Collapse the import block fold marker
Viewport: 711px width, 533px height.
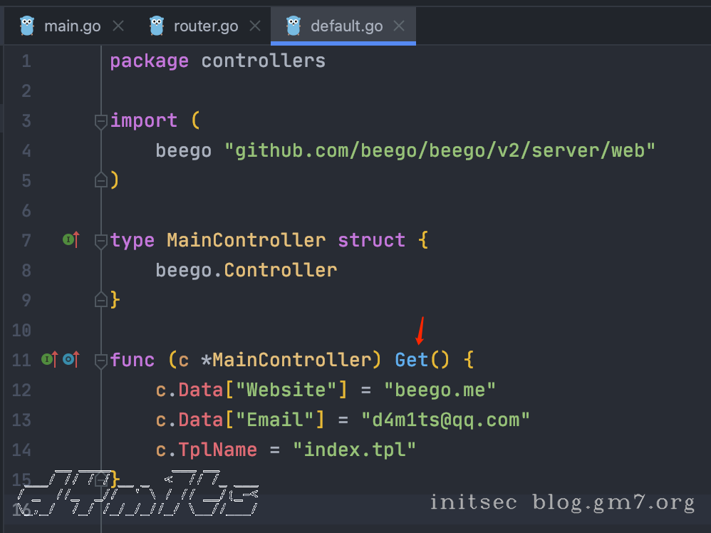[101, 121]
